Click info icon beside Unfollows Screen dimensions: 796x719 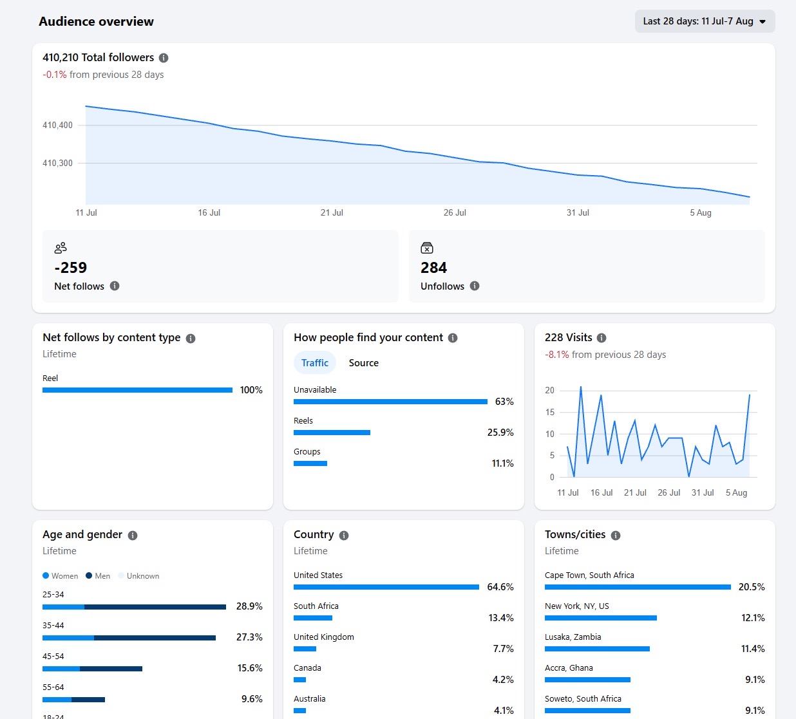475,286
